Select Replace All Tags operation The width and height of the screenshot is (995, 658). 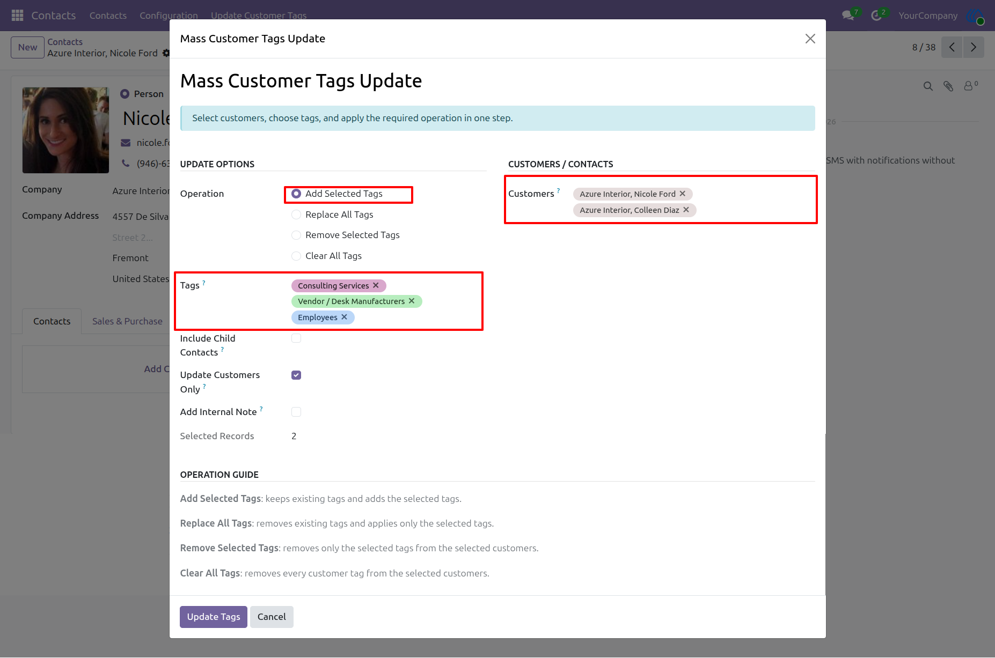click(296, 215)
